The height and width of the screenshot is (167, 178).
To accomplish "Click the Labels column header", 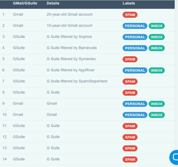I will 129,3.
